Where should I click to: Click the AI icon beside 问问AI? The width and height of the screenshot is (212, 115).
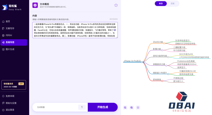coord(3,35)
